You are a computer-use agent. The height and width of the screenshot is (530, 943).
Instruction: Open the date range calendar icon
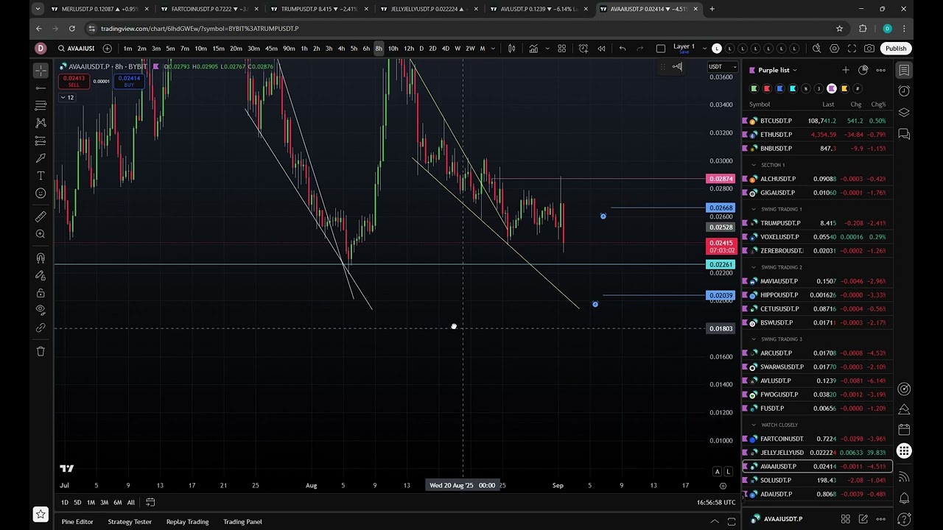(150, 502)
